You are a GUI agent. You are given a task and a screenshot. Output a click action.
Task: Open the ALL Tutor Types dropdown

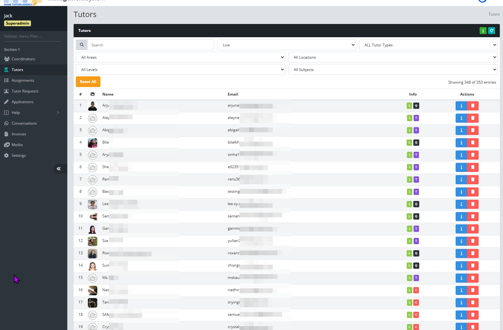click(x=428, y=45)
